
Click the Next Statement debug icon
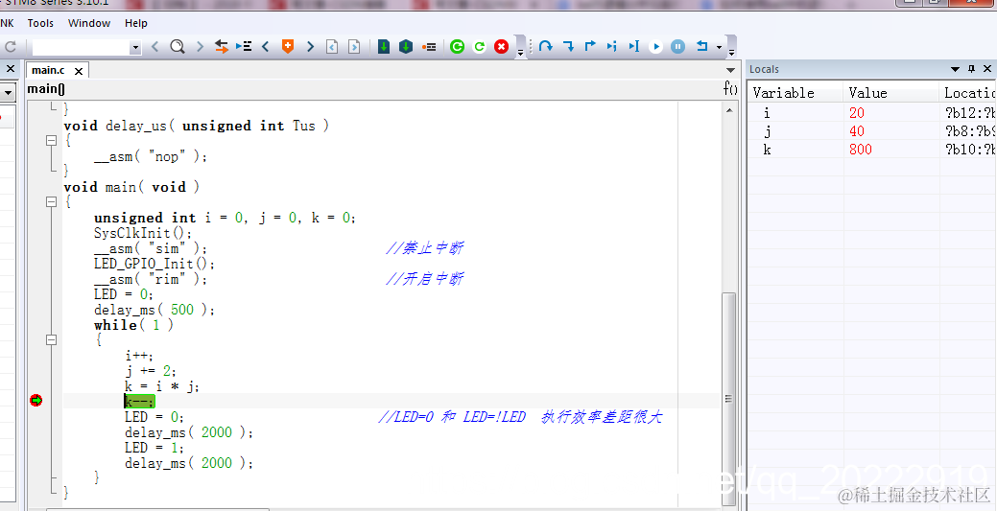click(x=611, y=46)
